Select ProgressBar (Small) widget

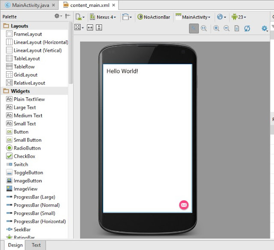30,213
